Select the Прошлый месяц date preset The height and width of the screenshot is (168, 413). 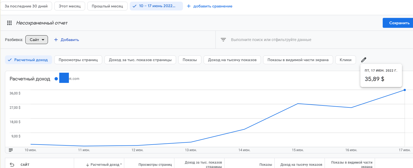coord(107,6)
